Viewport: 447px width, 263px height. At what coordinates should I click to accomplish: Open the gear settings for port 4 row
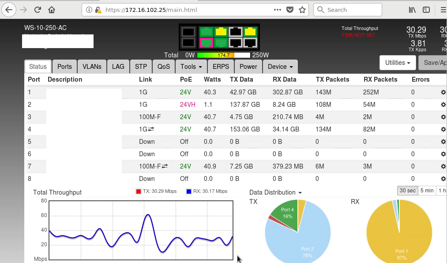pyautogui.click(x=443, y=129)
